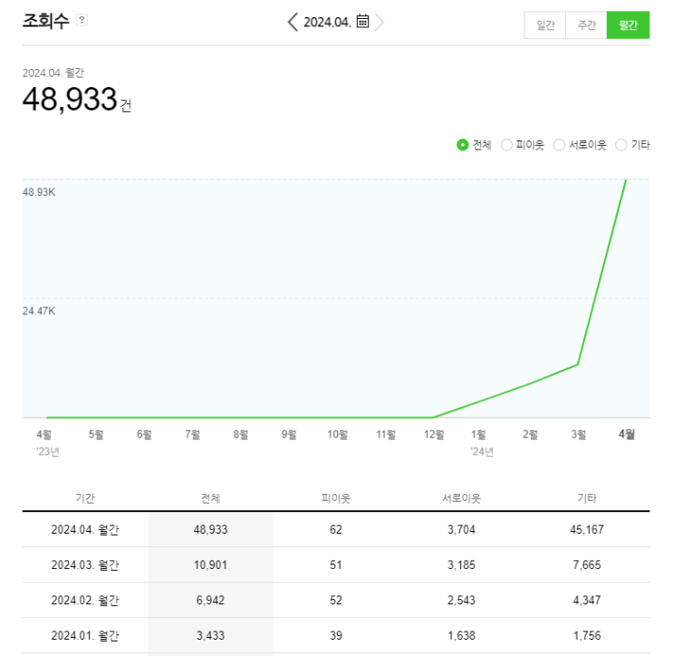673x656 pixels.
Task: Select the 전체 radio button
Action: click(462, 145)
